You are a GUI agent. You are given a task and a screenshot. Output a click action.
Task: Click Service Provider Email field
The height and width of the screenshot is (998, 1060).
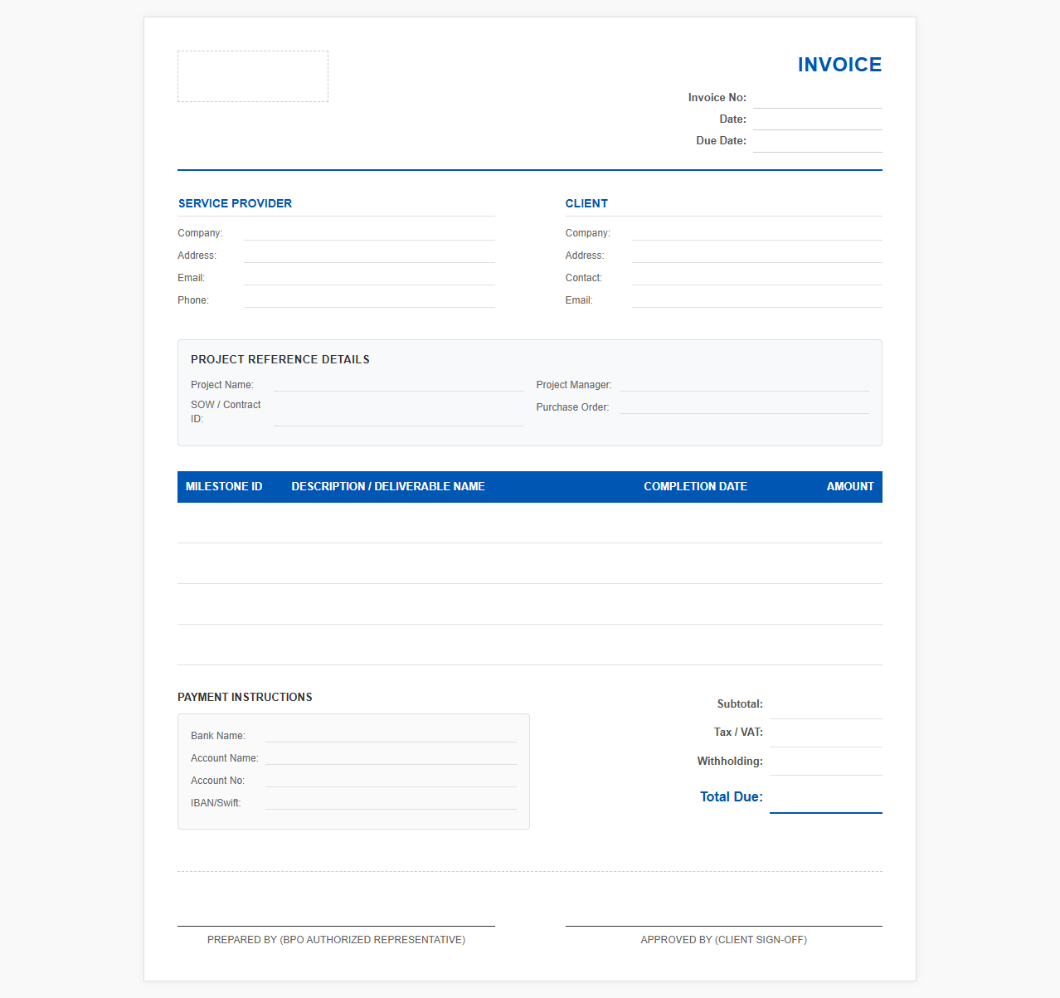369,277
